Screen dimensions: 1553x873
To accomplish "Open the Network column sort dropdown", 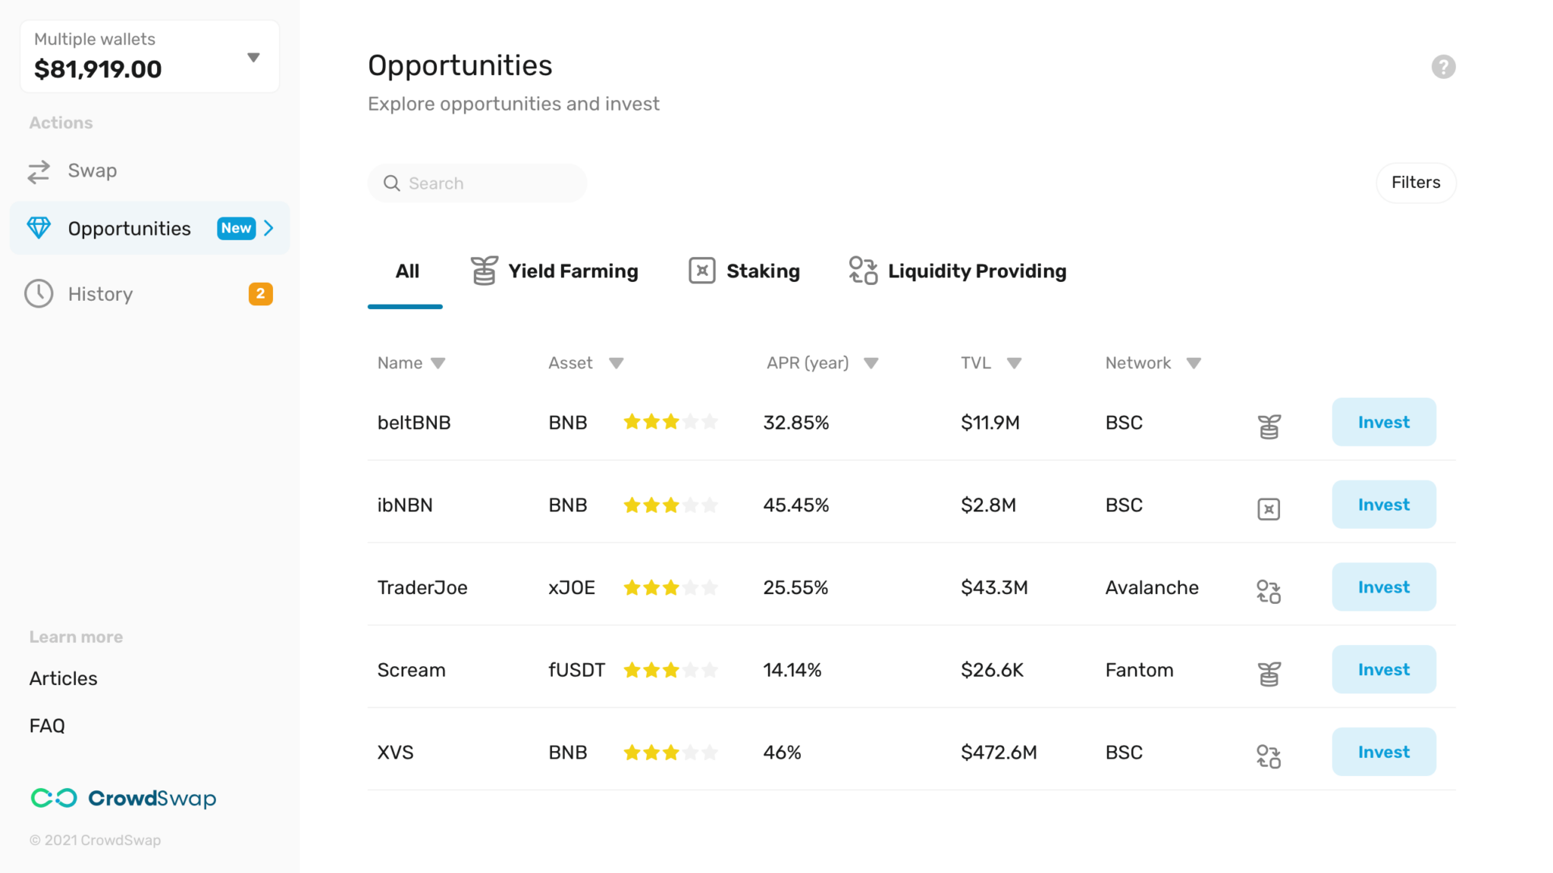I will (x=1194, y=364).
